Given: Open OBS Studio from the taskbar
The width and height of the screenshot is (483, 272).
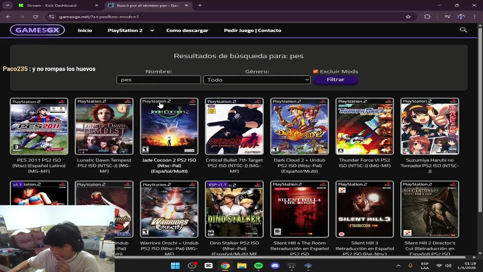Looking at the screenshot, I should [x=192, y=266].
